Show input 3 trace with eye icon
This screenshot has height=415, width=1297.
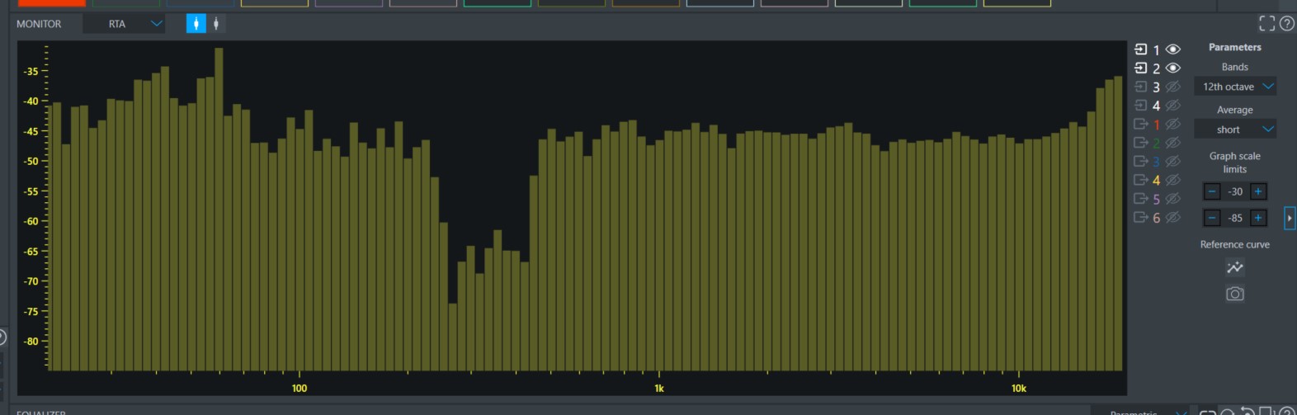click(x=1172, y=87)
